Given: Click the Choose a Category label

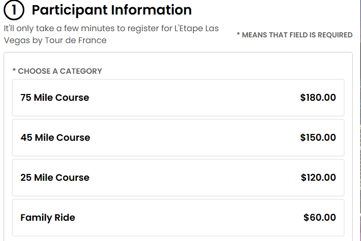Looking at the screenshot, I should (x=57, y=71).
